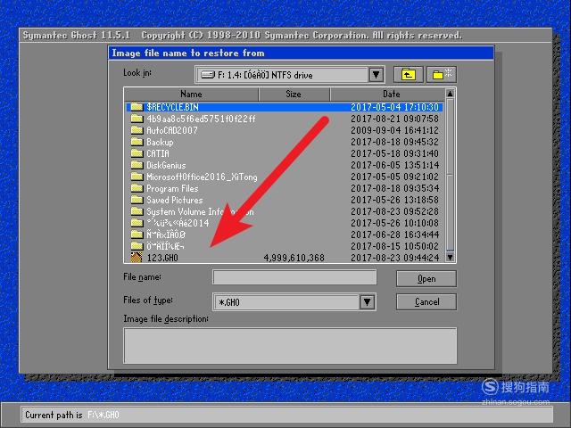This screenshot has width=571, height=428.
Task: Select the MicrosoftOffice2016_XiTong folder icon
Action: click(x=137, y=177)
